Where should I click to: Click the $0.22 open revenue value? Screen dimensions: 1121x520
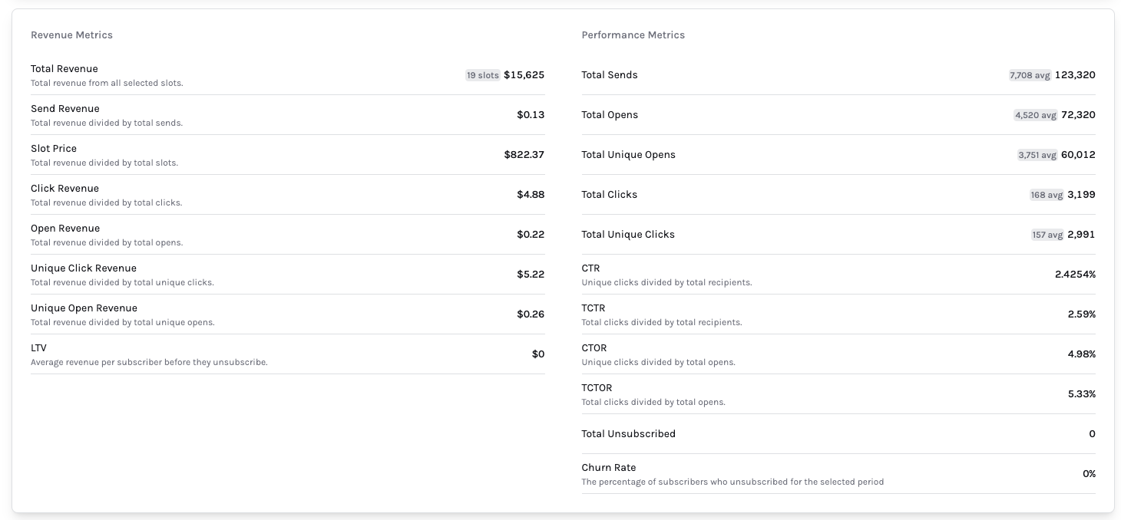531,235
